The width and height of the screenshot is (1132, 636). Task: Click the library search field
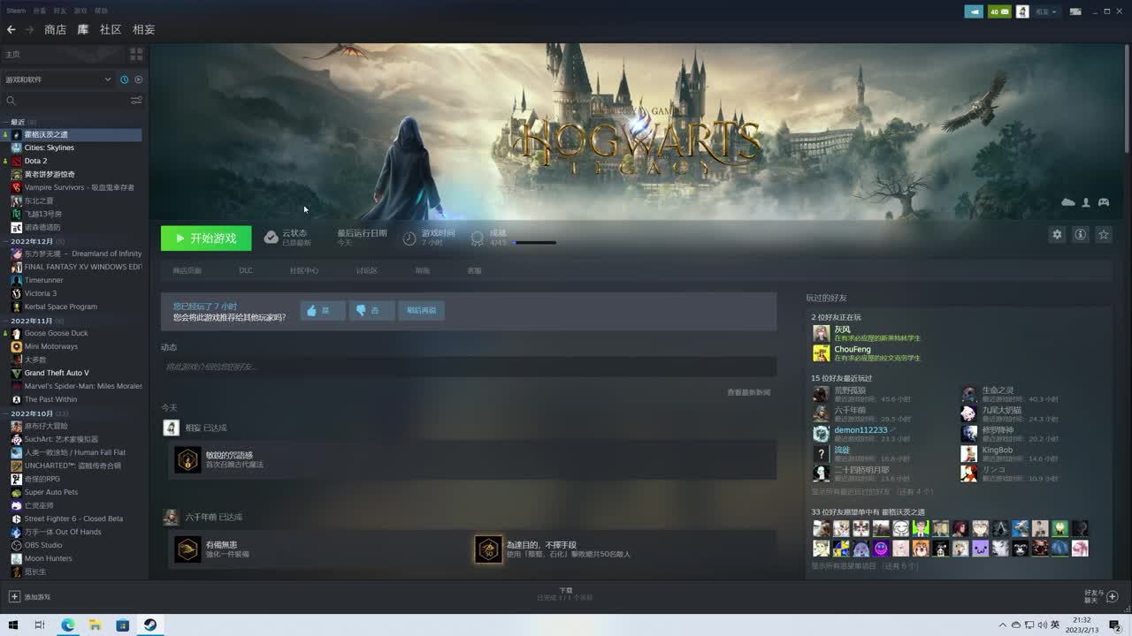66,101
